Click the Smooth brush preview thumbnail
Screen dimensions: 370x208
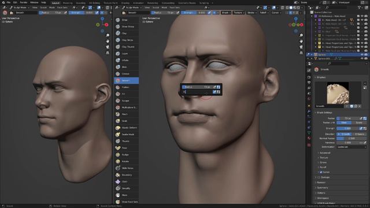[x=338, y=93]
